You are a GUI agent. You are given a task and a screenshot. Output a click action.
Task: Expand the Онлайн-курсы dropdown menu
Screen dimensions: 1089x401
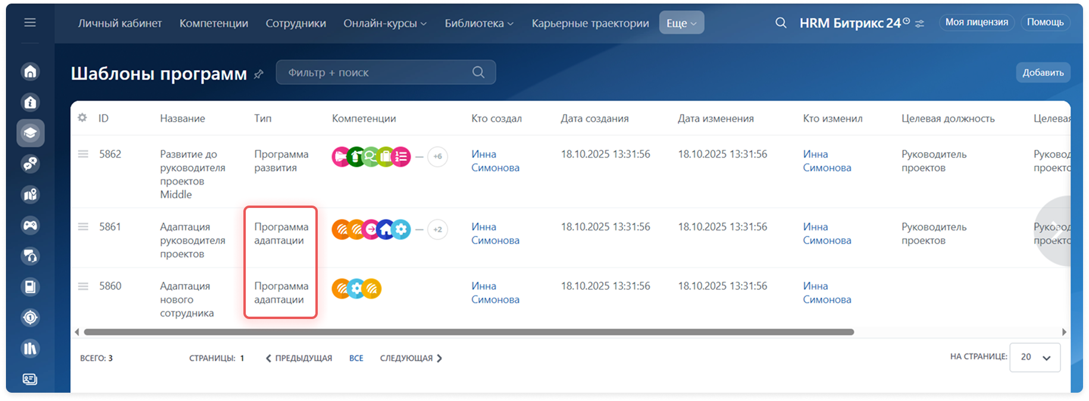385,23
